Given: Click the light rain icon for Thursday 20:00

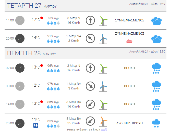Looking at the screenshot, I should pos(156,123).
